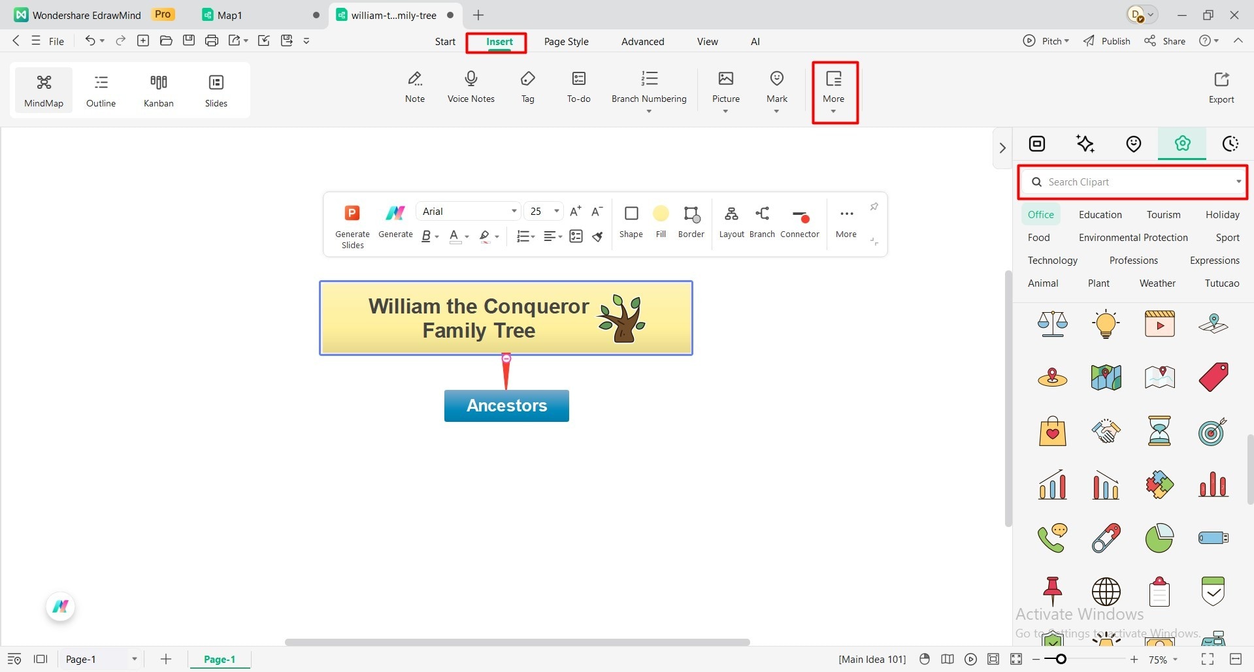
Task: Switch to the Page Style tab
Action: pyautogui.click(x=566, y=41)
